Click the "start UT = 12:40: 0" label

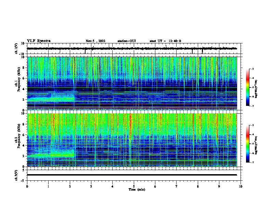point(165,41)
